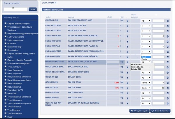
Task: Expand Farby zewnętrzne category
Action: 6,40
